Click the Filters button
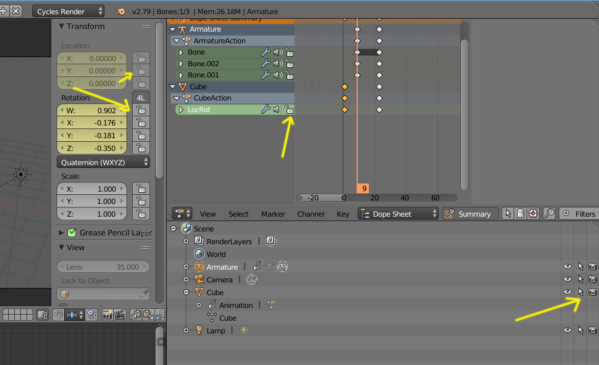Viewport: 599px width, 365px height. tap(579, 214)
